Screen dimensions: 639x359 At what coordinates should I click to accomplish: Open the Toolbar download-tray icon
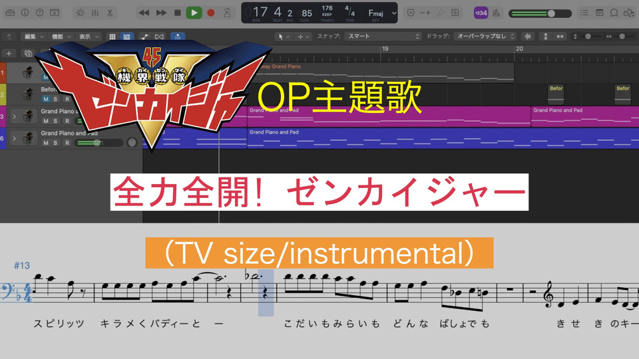pos(54,13)
